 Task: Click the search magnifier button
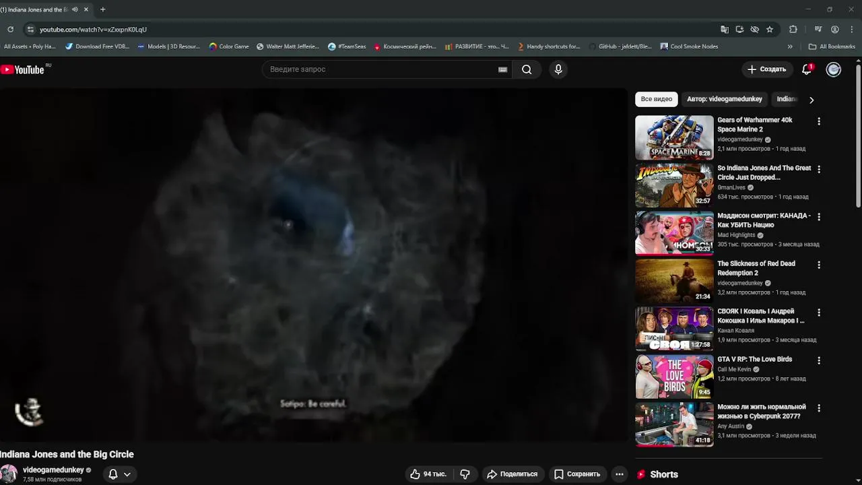tap(527, 69)
